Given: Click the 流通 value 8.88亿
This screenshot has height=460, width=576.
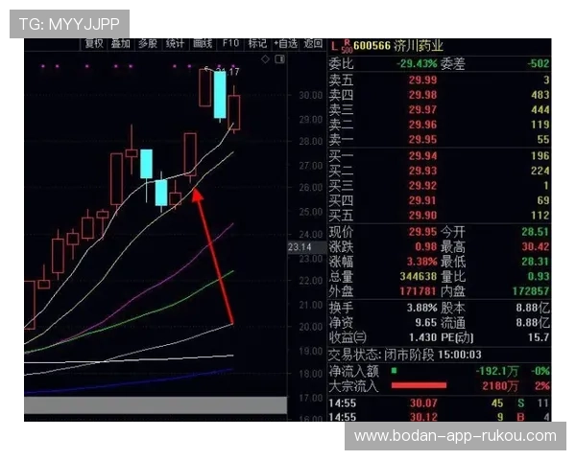Looking at the screenshot, I should click(x=533, y=322).
